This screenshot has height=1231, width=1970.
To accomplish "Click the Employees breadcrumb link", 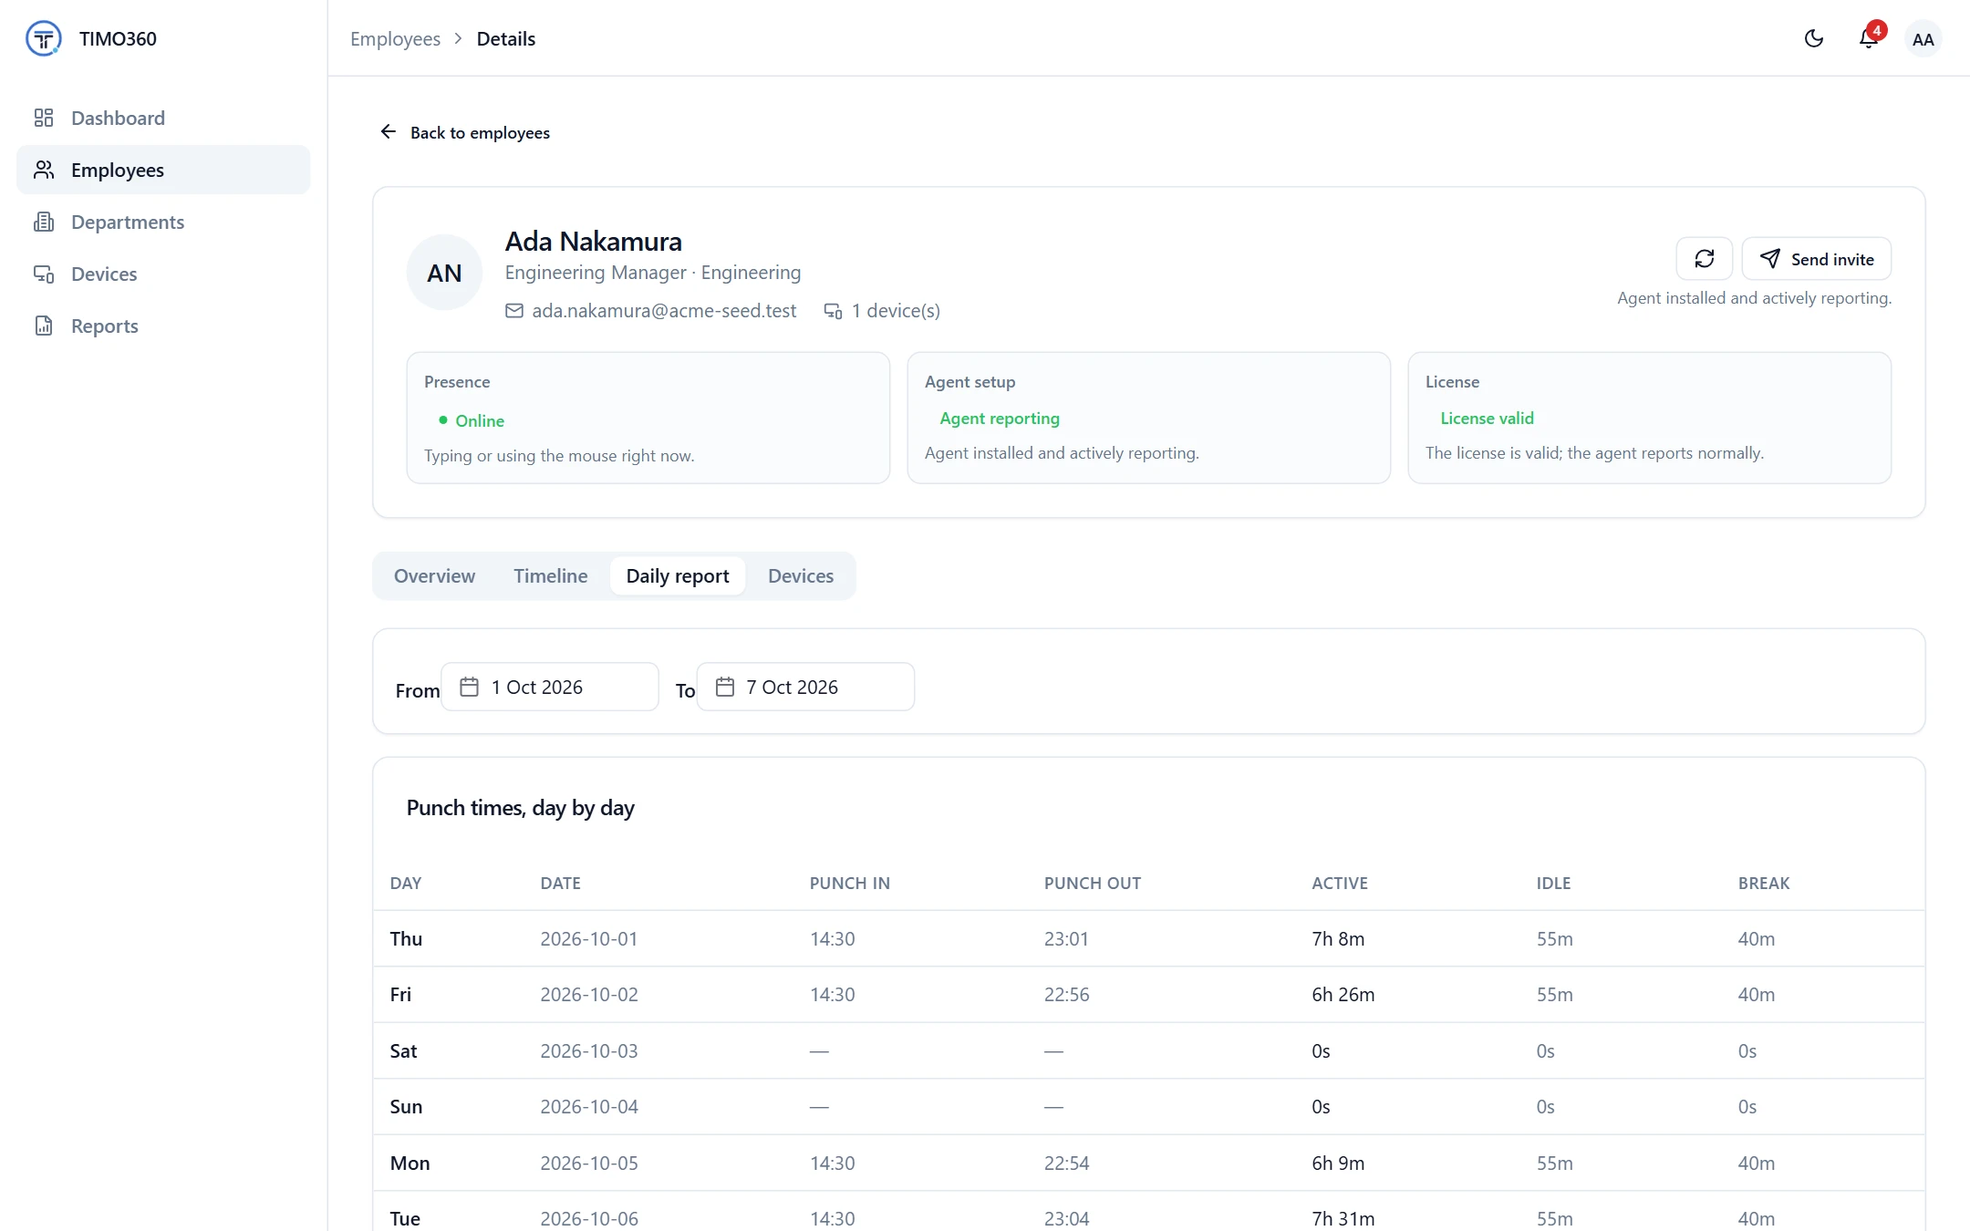I will coord(395,38).
